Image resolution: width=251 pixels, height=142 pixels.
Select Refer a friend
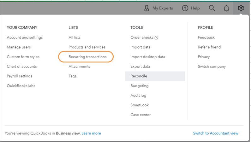coord(209,47)
